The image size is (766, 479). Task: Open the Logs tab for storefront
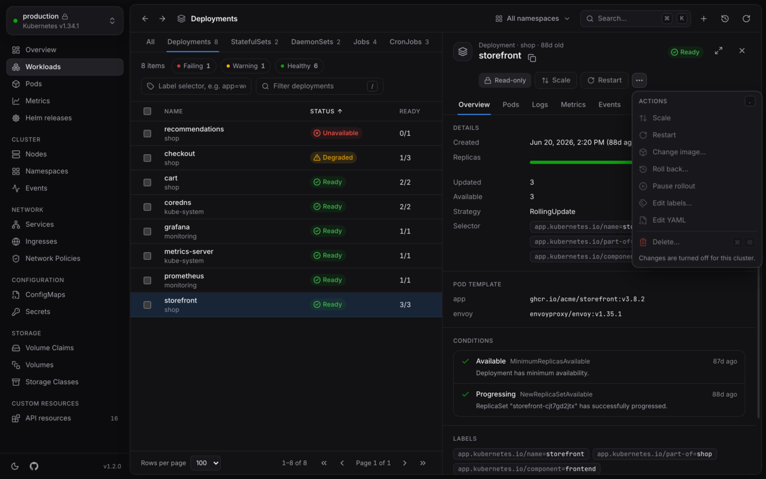(x=540, y=105)
